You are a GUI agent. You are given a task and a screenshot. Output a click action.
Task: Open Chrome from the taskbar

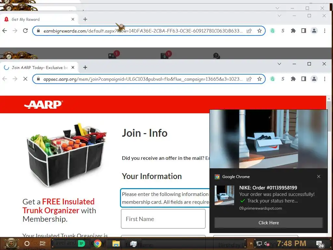(x=98, y=243)
